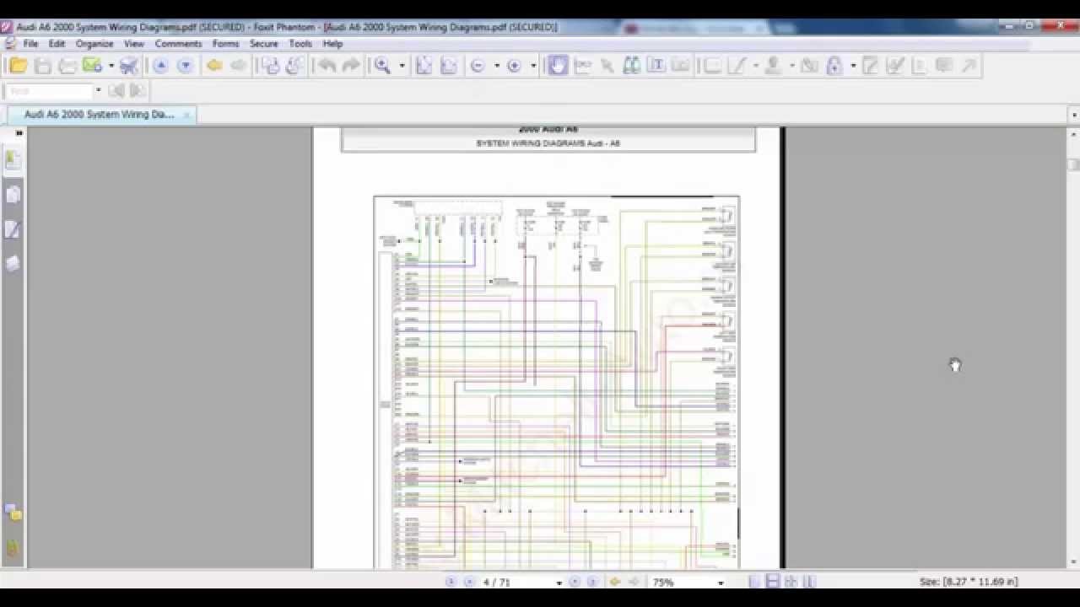
Task: Toggle Continuous Facing view in status bar
Action: pos(809,583)
